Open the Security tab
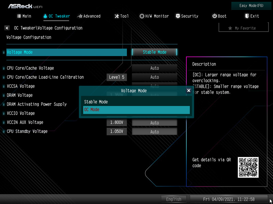This screenshot has width=273, height=204. tap(187, 16)
